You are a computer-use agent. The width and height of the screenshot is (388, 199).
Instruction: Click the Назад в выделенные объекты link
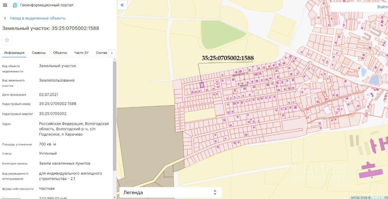(38, 18)
